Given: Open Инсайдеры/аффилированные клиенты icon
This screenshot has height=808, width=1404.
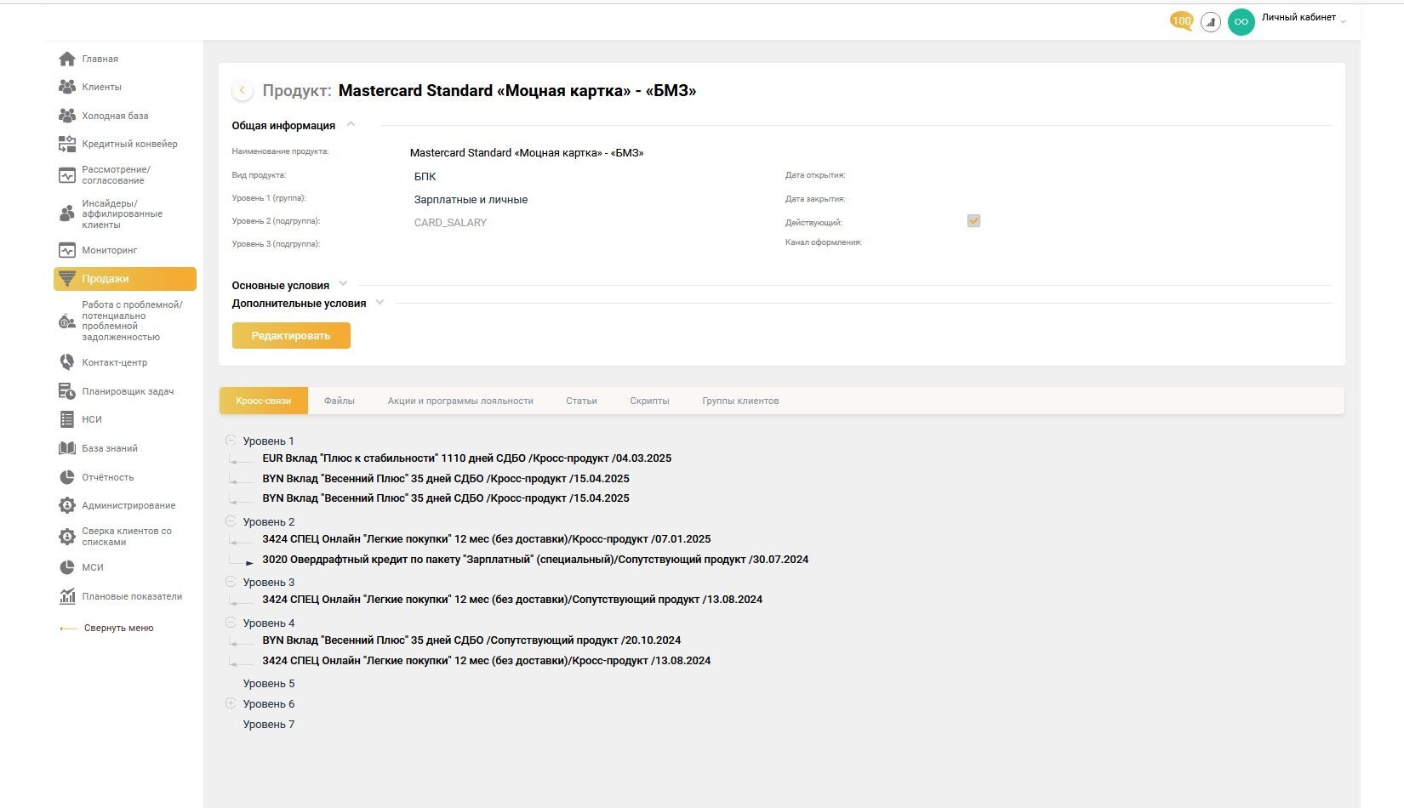Looking at the screenshot, I should click(67, 213).
